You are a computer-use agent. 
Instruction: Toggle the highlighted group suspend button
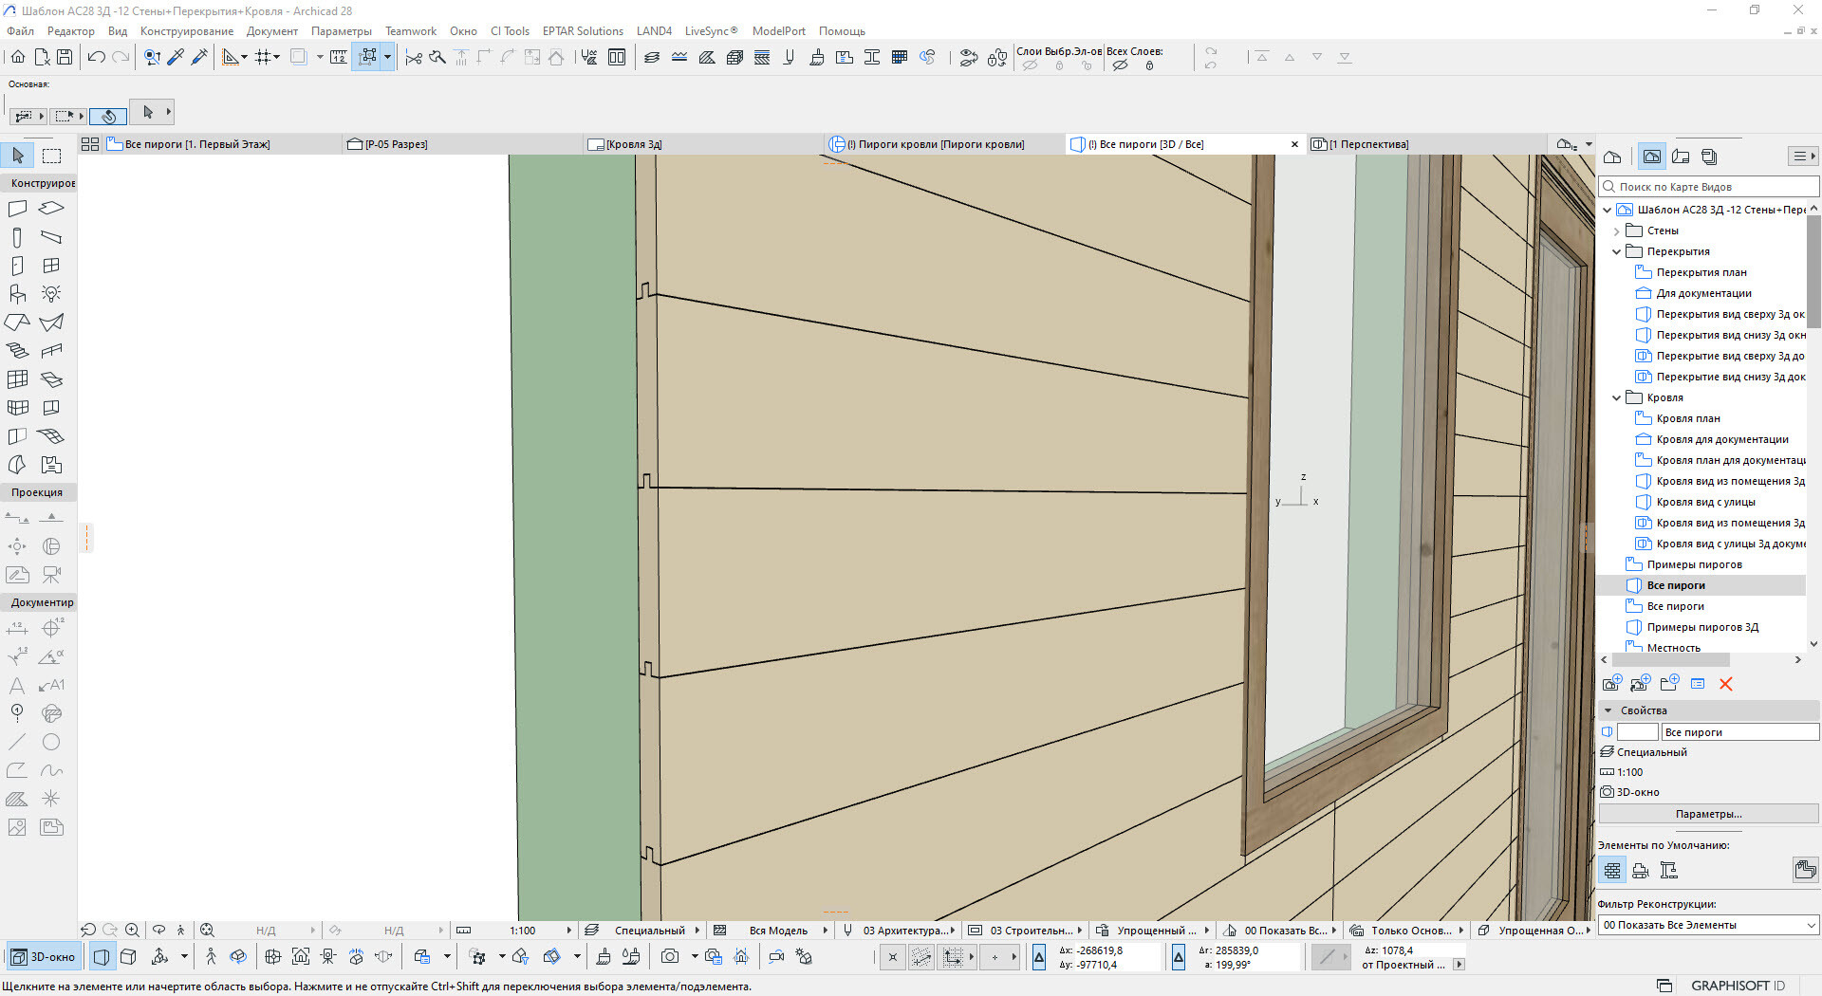[x=368, y=57]
